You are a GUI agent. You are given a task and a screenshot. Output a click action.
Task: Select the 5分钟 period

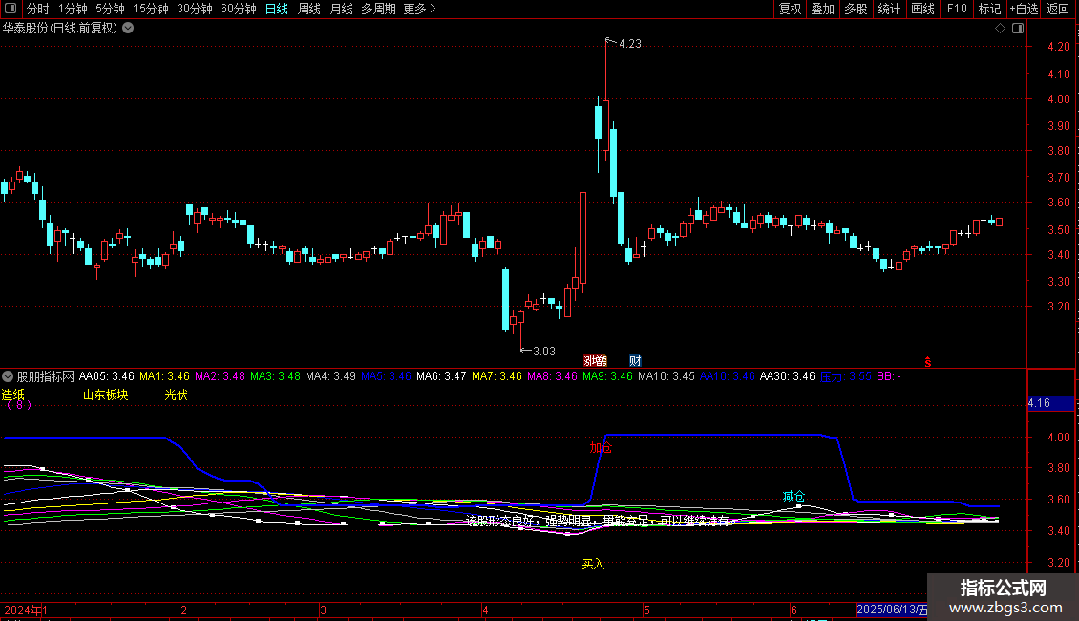pos(110,9)
